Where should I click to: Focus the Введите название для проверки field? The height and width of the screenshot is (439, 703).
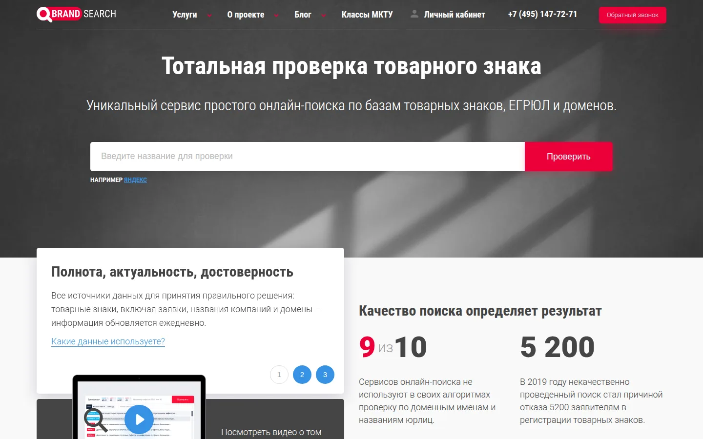[308, 157]
